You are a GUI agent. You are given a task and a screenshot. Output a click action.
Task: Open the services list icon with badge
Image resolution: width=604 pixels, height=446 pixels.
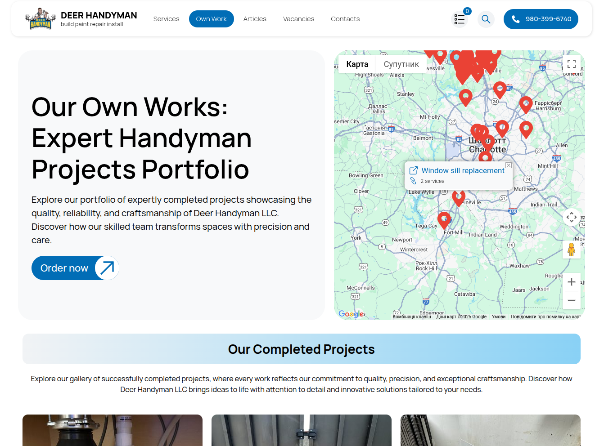tap(460, 19)
